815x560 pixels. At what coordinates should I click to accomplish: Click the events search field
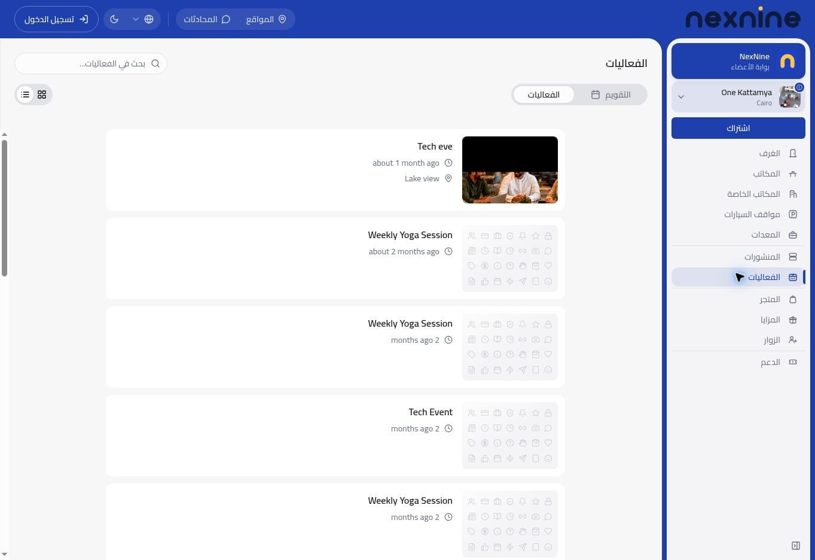tap(91, 63)
